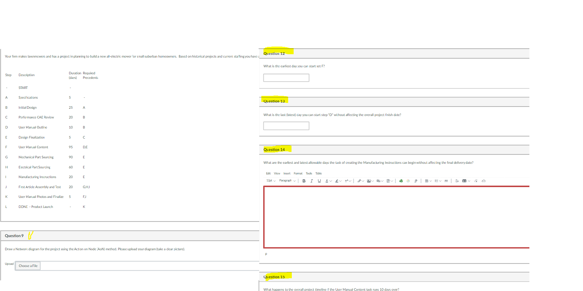Toggle bold in the editor toolbar
Screen dimensions: 583x291
(304, 181)
